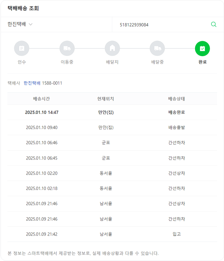
Task: Click the tracking number input field
Action: pyautogui.click(x=161, y=25)
